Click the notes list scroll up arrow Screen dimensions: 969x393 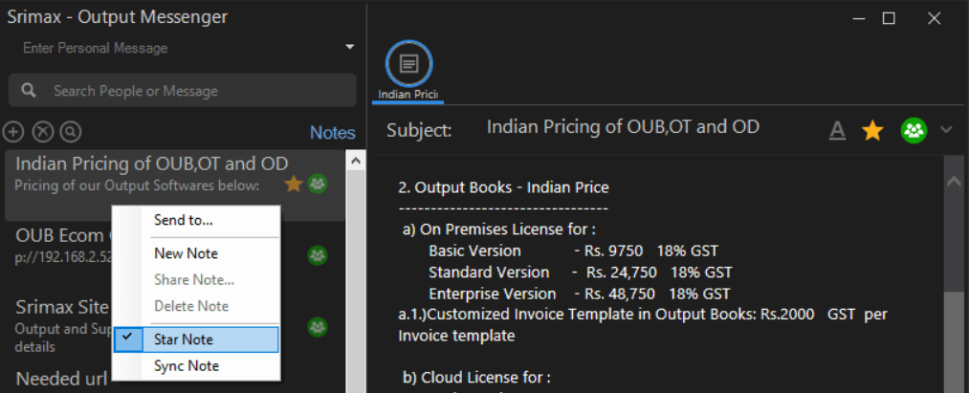[x=356, y=161]
